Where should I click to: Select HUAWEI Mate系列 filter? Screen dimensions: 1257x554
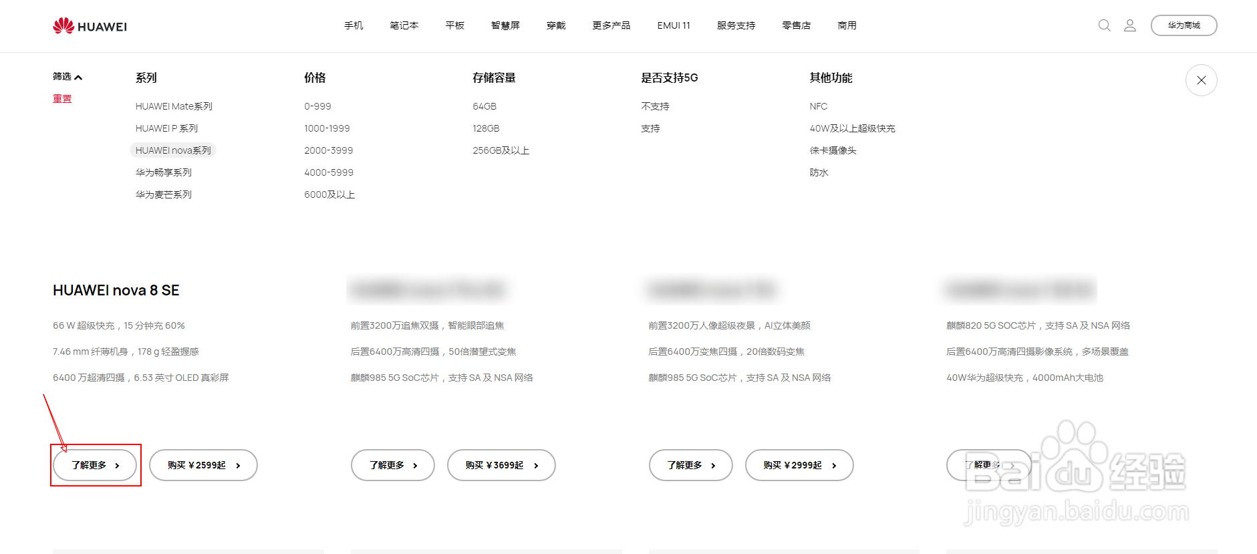174,106
